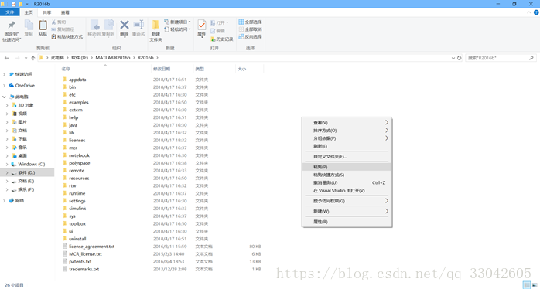Viewport: 540px width, 289px height.
Task: Select the trademarks.txt file
Action: click(162, 269)
